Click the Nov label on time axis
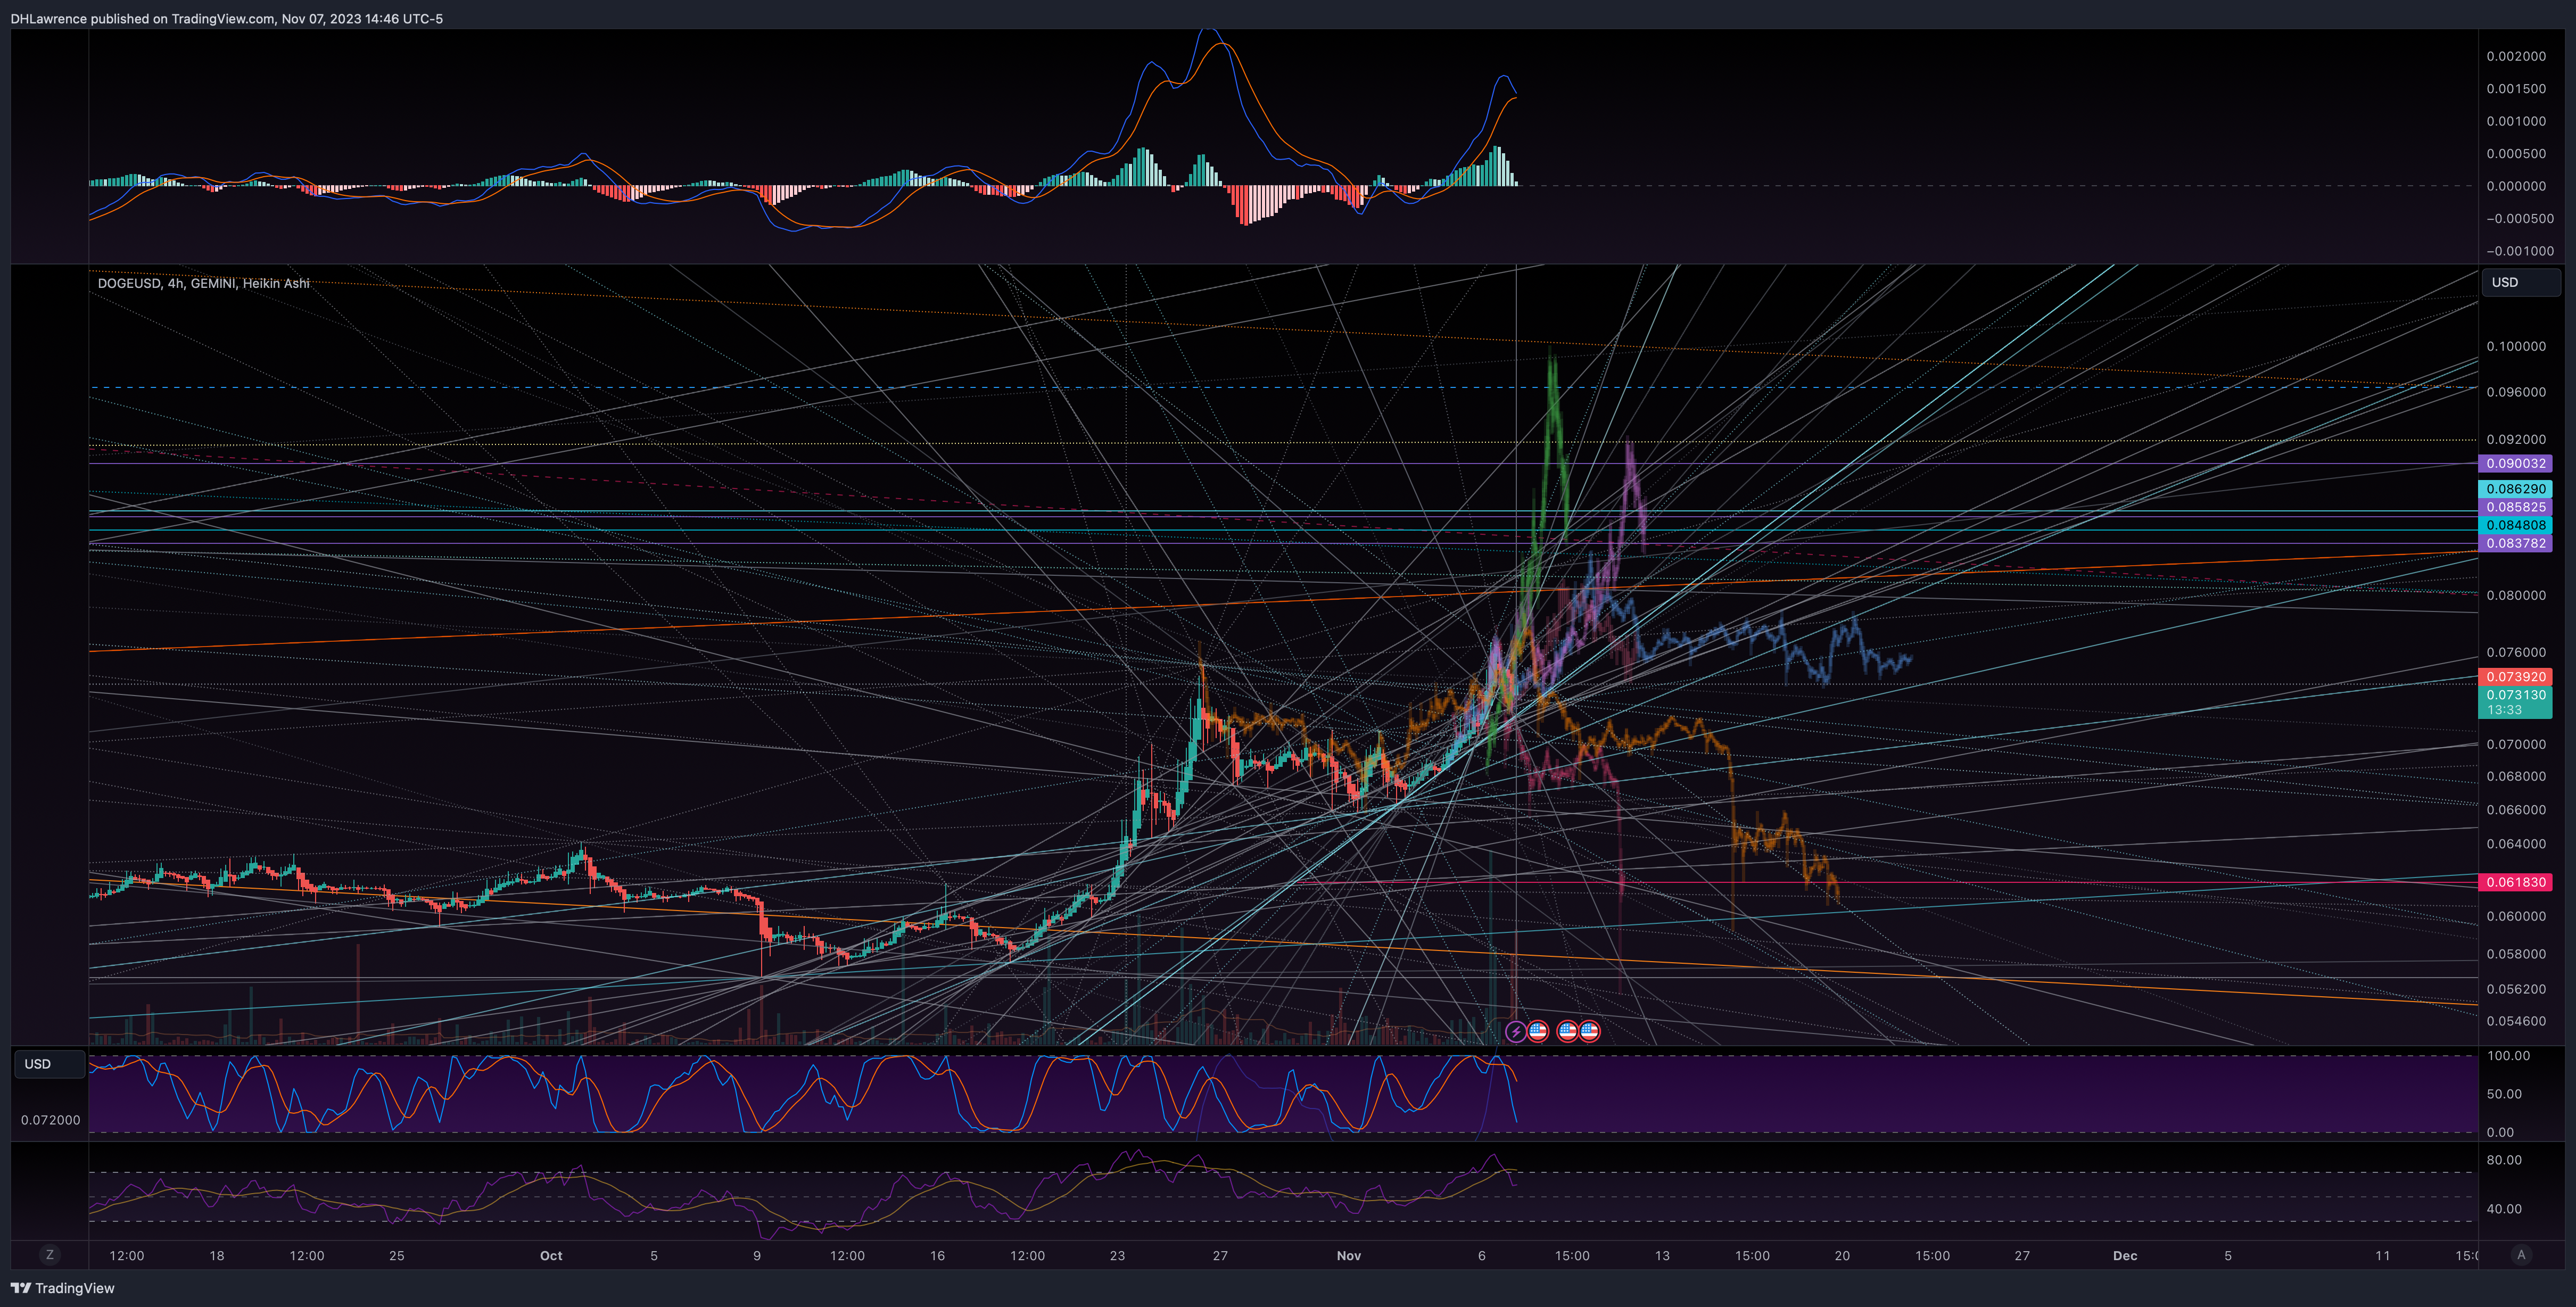Image resolution: width=2576 pixels, height=1307 pixels. tap(1349, 1256)
